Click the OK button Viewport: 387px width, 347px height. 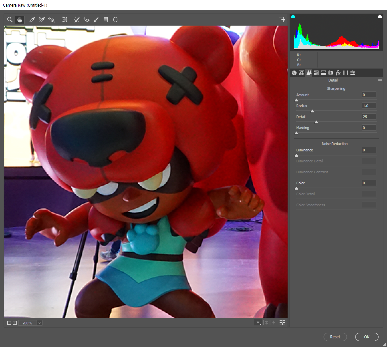367,337
